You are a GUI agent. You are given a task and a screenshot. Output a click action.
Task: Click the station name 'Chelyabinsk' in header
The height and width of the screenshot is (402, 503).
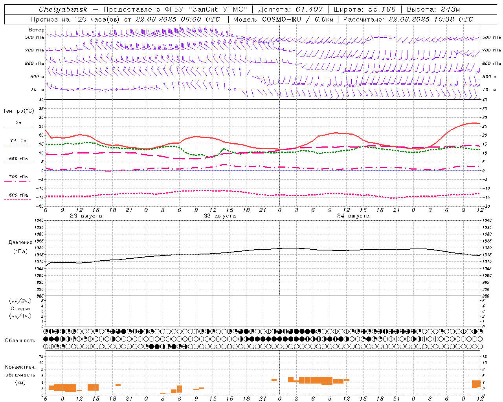tap(63, 9)
